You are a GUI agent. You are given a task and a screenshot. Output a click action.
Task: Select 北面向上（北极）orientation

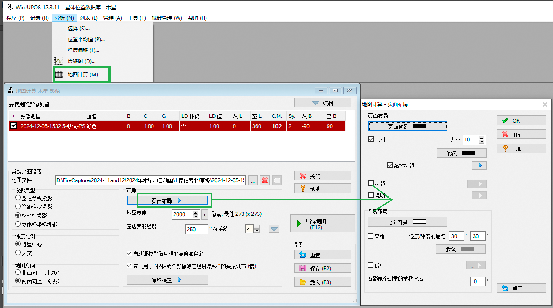18,272
